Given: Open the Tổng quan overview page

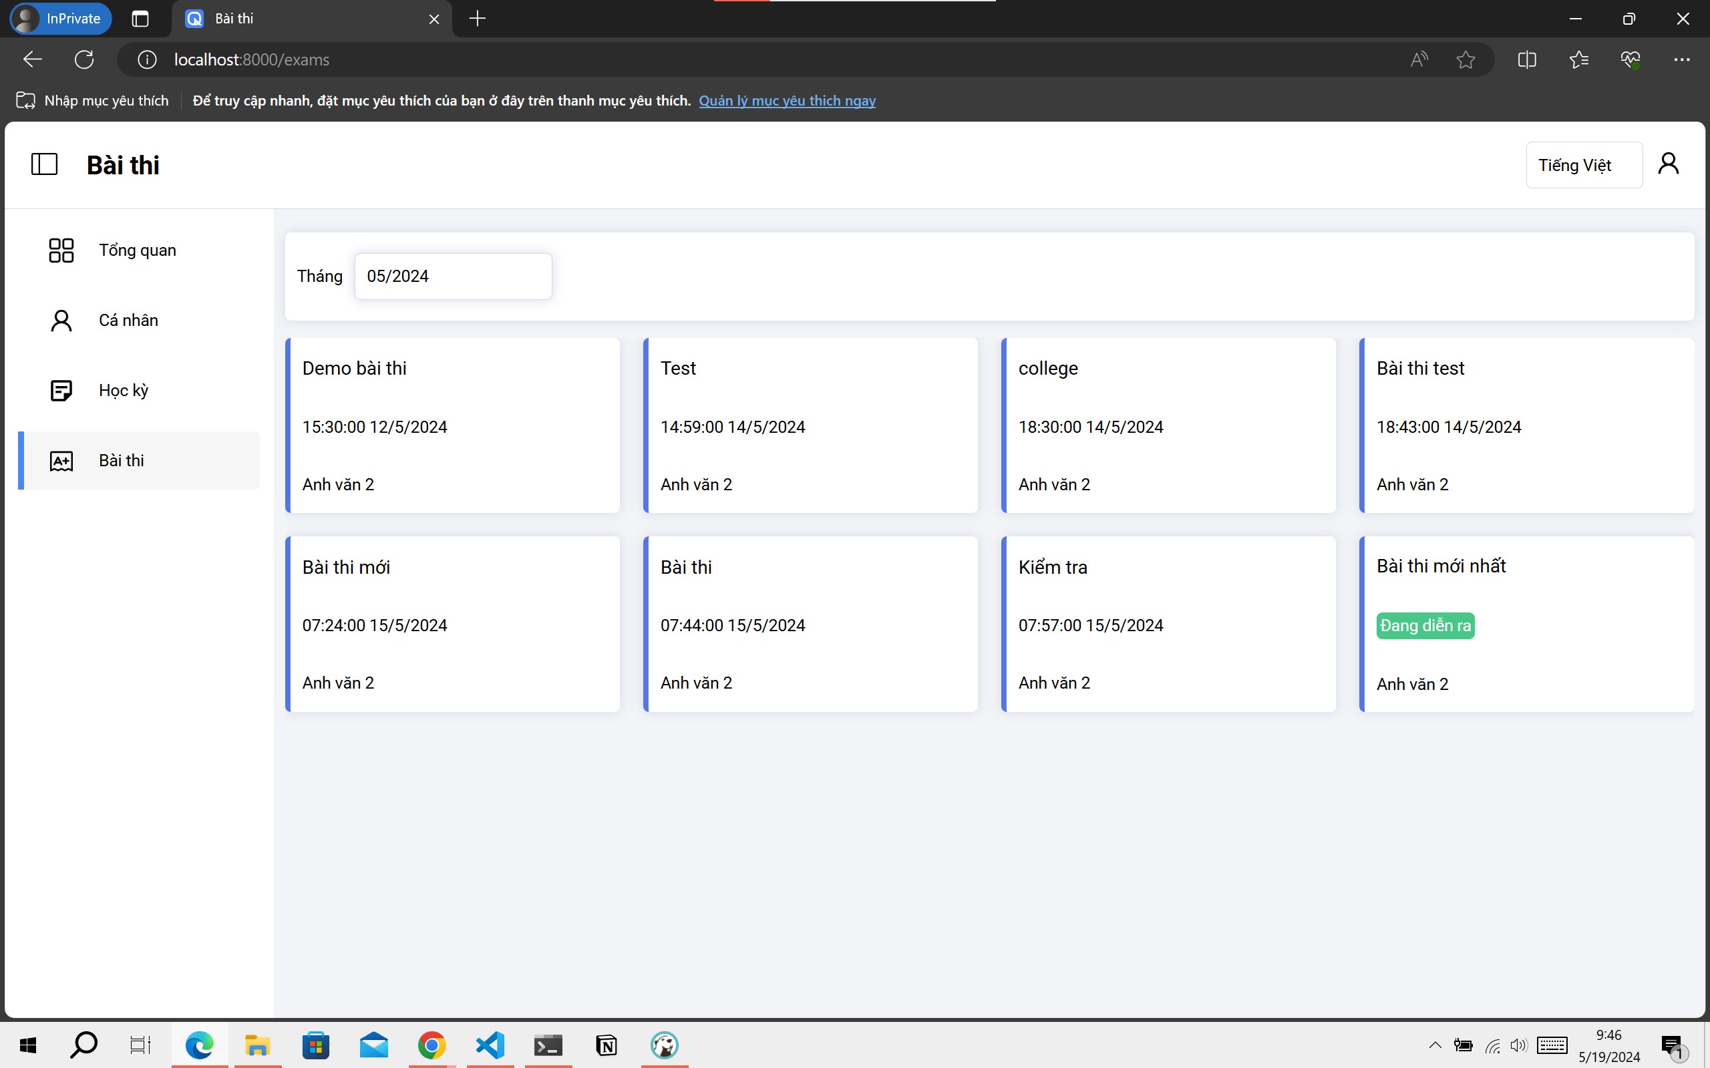Looking at the screenshot, I should pos(137,250).
